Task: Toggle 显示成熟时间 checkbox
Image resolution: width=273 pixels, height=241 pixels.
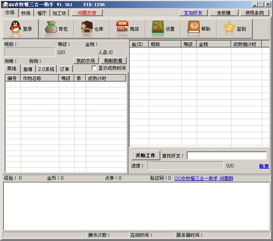Action: pyautogui.click(x=94, y=68)
